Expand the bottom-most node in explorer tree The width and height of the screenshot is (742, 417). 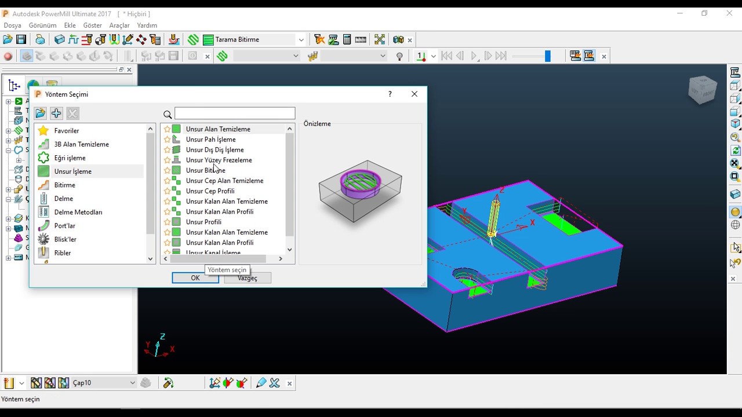coord(9,258)
